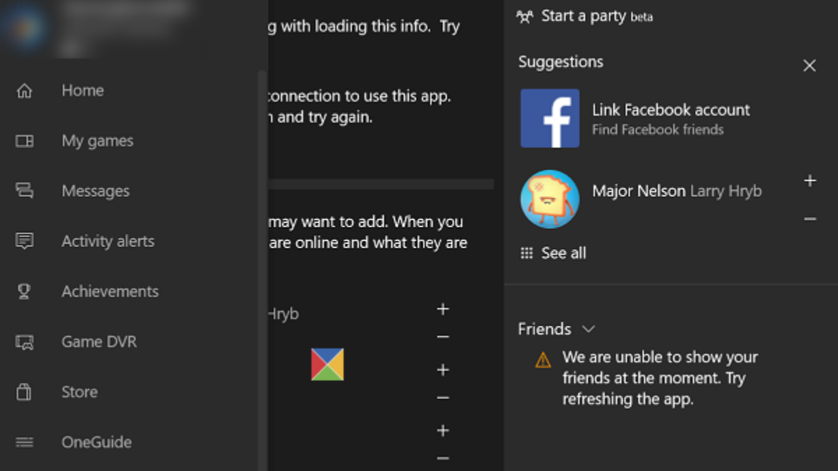Click plus beside Hryb in middle panel
Image resolution: width=838 pixels, height=471 pixels.
point(443,309)
